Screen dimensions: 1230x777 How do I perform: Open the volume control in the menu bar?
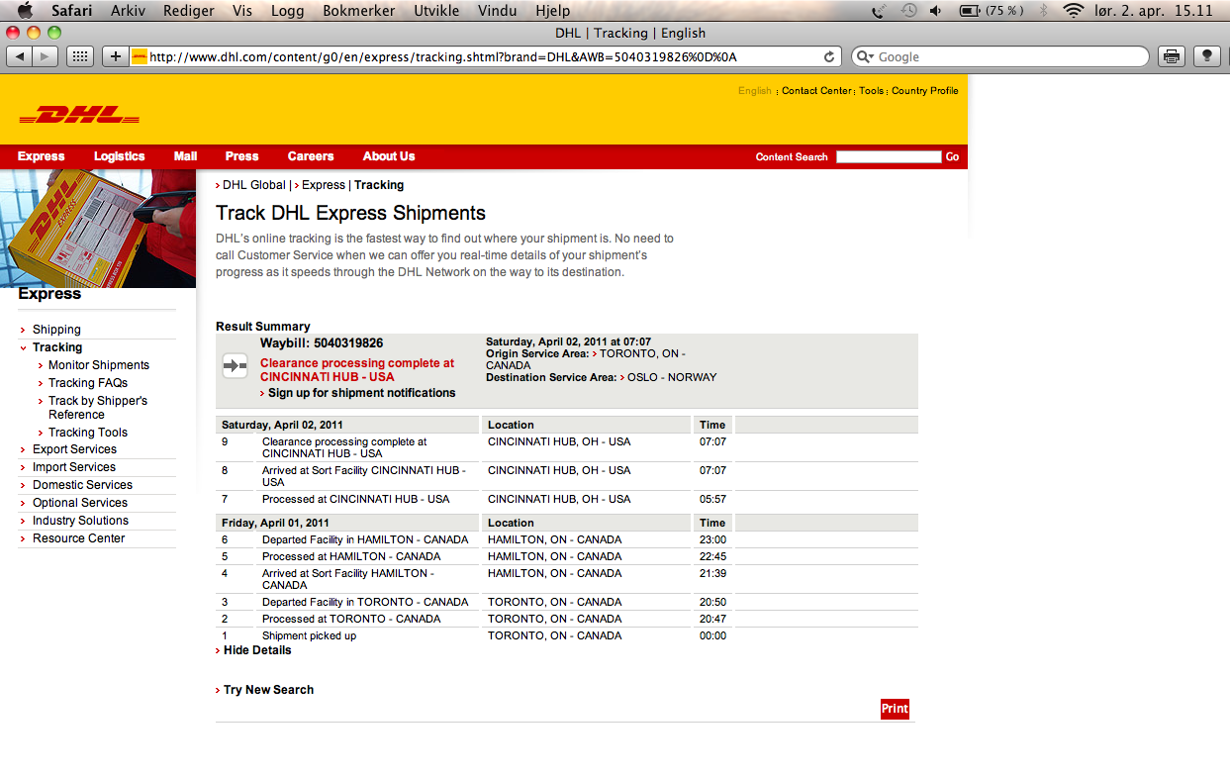tap(936, 11)
